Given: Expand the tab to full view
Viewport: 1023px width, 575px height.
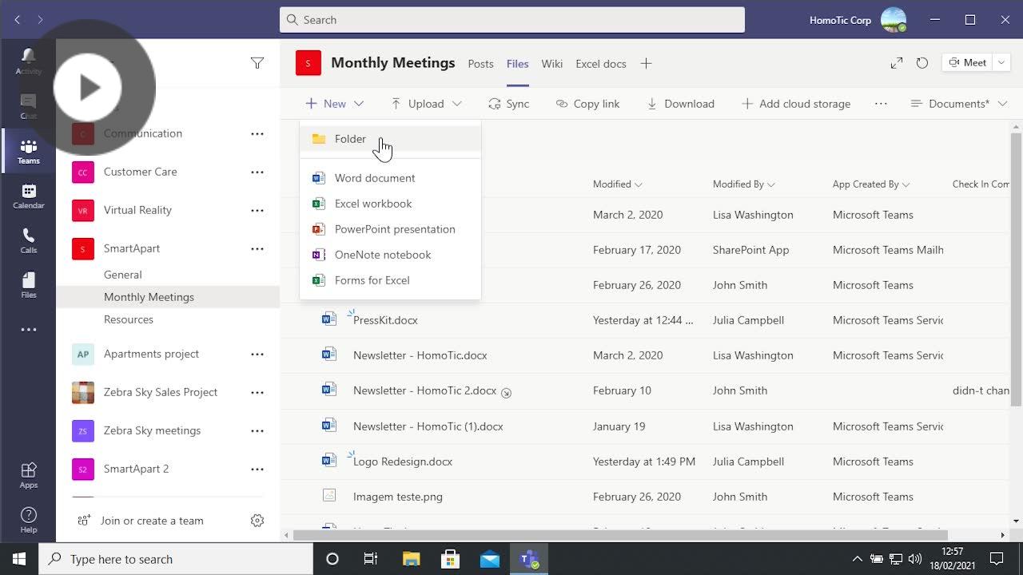Looking at the screenshot, I should pos(897,63).
